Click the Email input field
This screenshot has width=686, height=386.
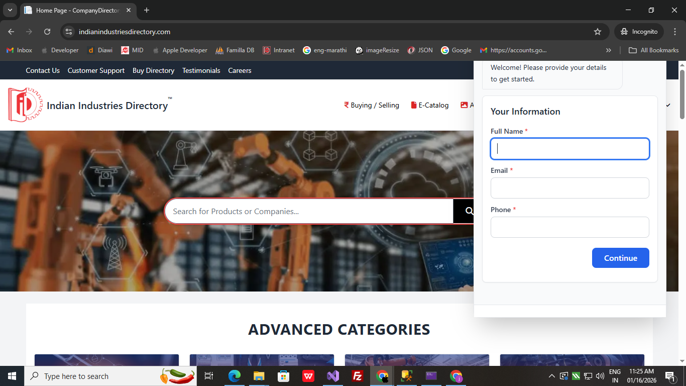point(569,188)
